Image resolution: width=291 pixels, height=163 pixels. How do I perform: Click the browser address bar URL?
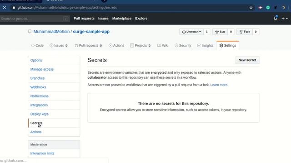tap(67, 8)
